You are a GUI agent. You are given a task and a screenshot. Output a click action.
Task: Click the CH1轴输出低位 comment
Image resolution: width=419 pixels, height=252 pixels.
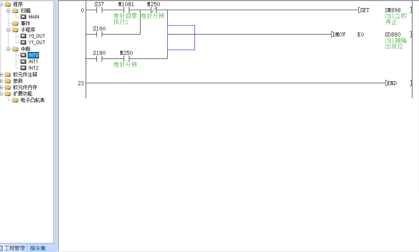click(x=396, y=43)
